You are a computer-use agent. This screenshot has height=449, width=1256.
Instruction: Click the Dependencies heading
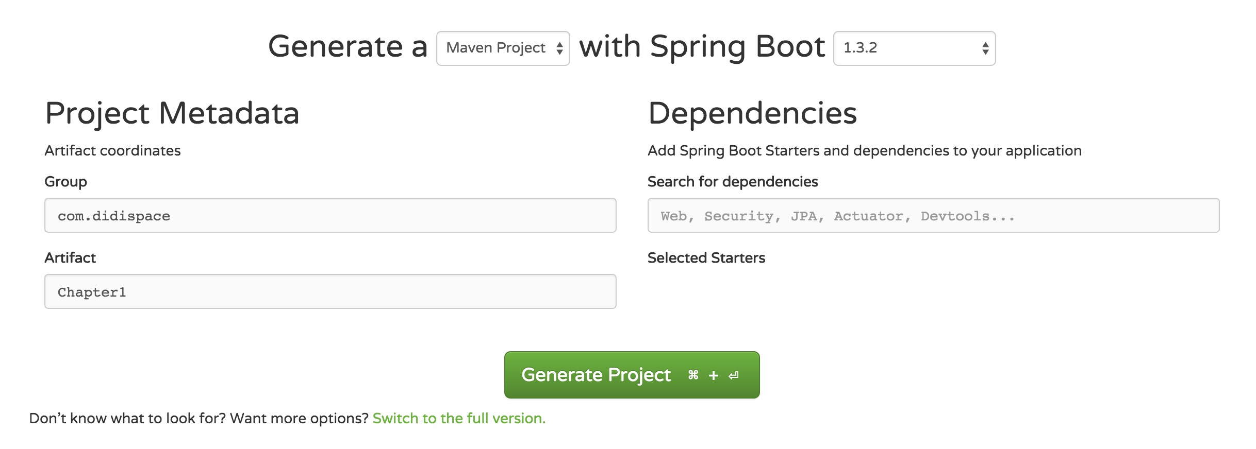click(x=752, y=113)
